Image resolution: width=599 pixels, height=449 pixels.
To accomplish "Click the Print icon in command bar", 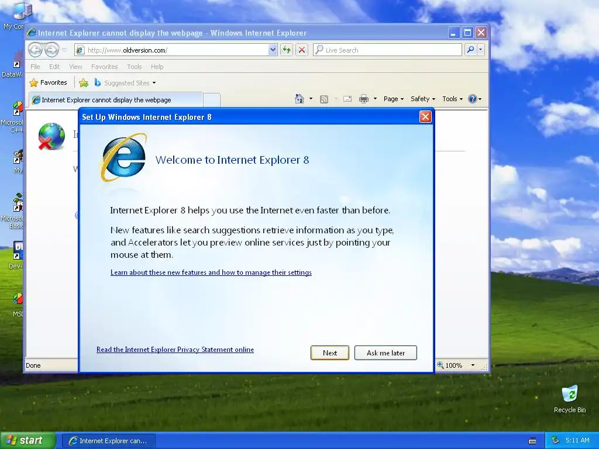I will pos(364,99).
